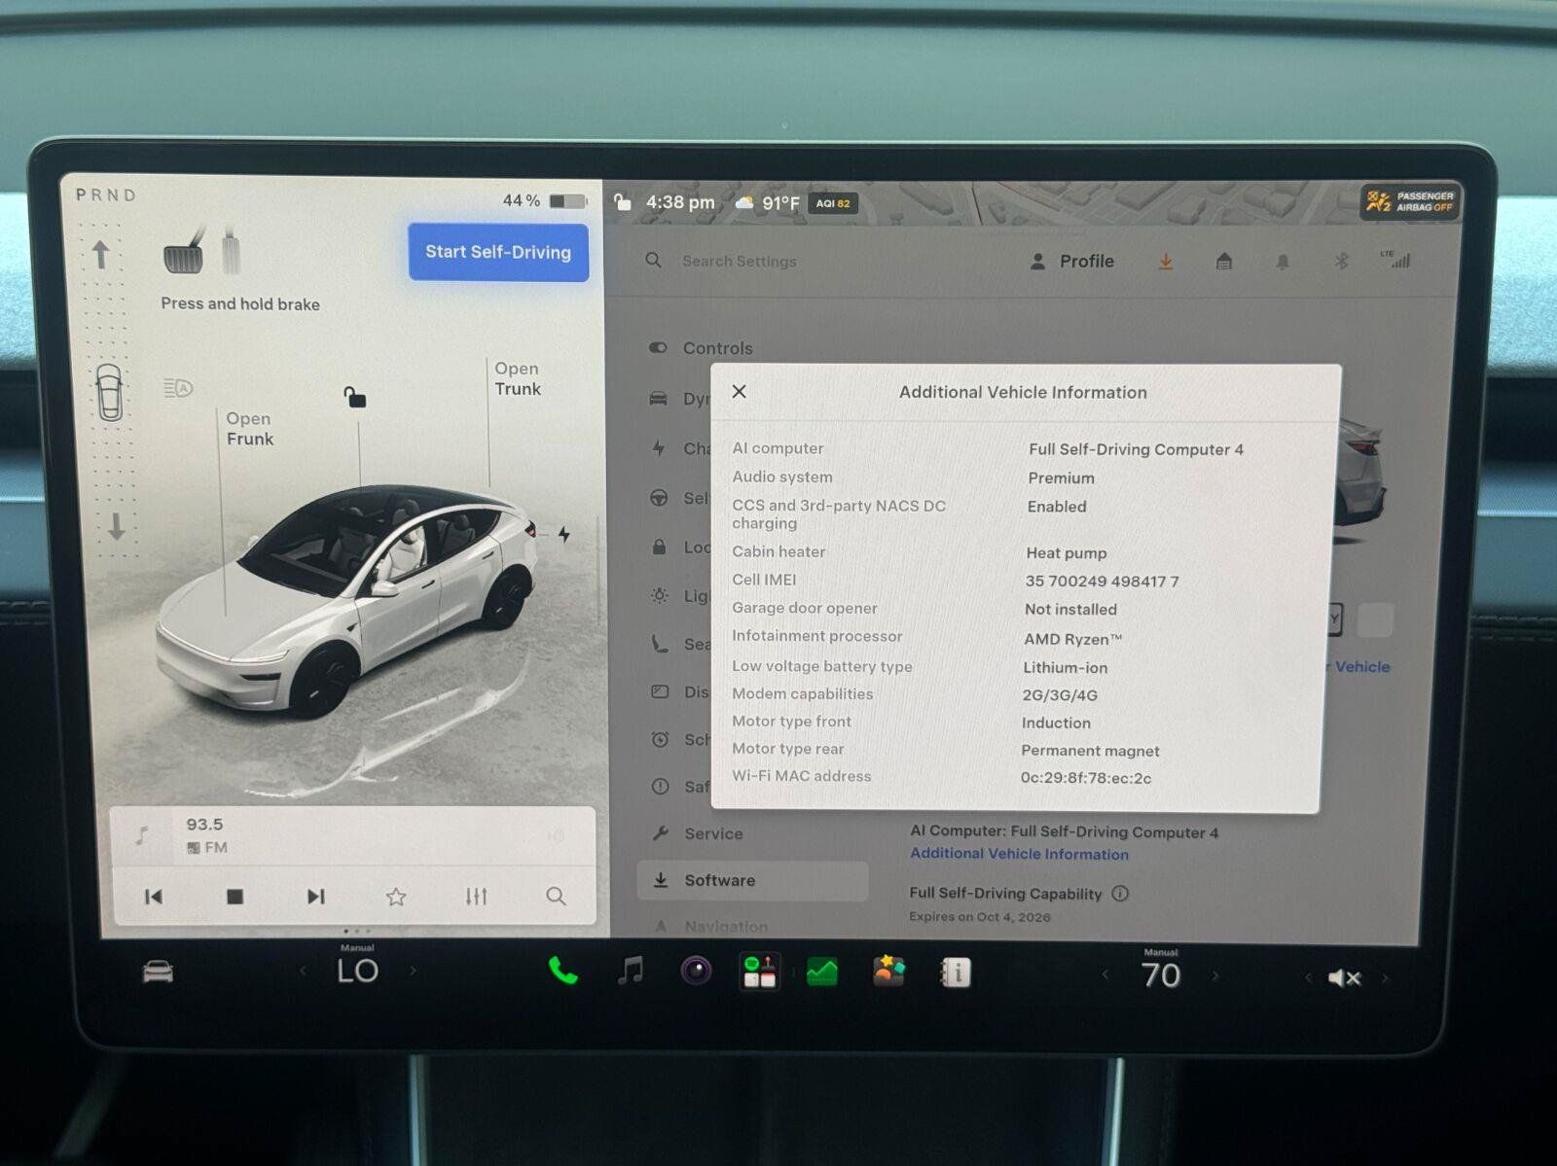Close the Additional Vehicle Information dialog
This screenshot has width=1557, height=1166.
tap(740, 391)
